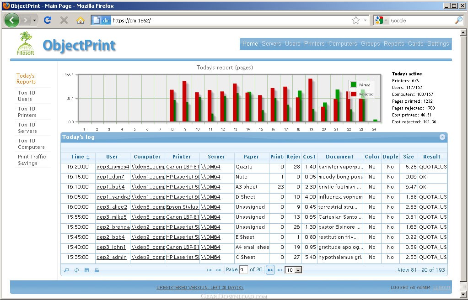Open the Settings menu item
The image size is (468, 300).
[438, 44]
